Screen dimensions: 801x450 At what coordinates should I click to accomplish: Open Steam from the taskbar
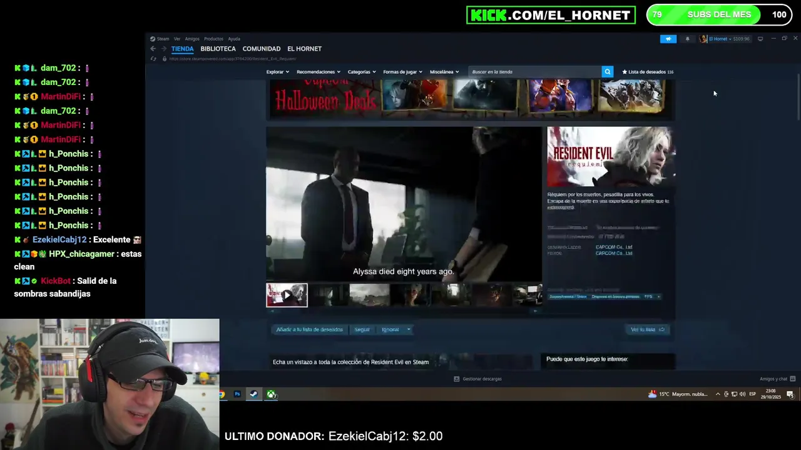tap(253, 394)
